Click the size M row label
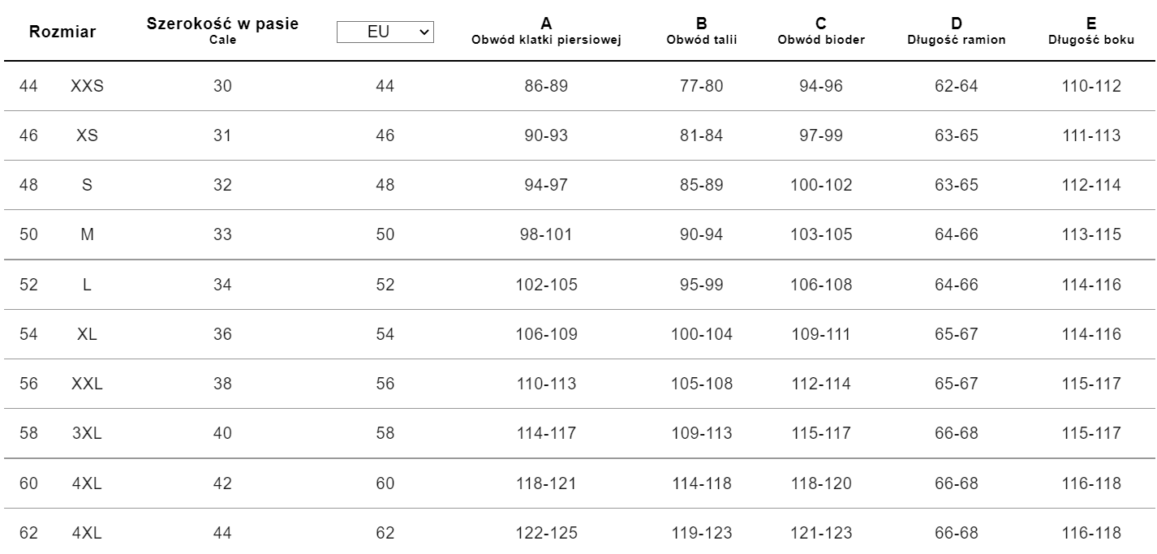1157x554 pixels. [88, 234]
